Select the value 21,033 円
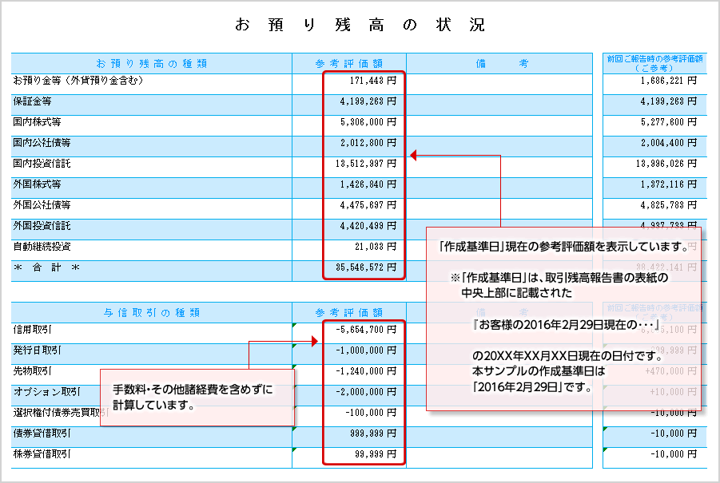The height and width of the screenshot is (483, 720). [x=375, y=247]
